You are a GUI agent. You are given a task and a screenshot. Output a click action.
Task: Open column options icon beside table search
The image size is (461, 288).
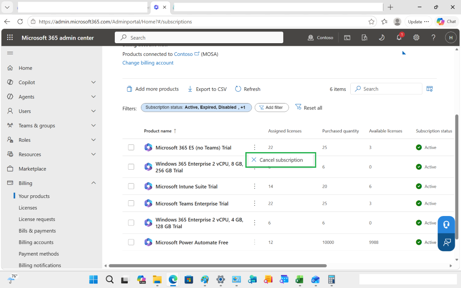tap(429, 89)
